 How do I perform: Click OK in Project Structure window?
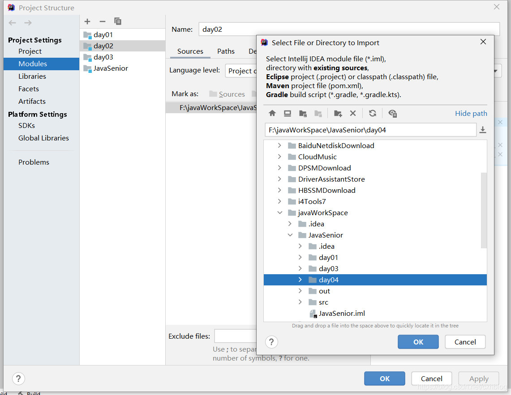tap(385, 379)
